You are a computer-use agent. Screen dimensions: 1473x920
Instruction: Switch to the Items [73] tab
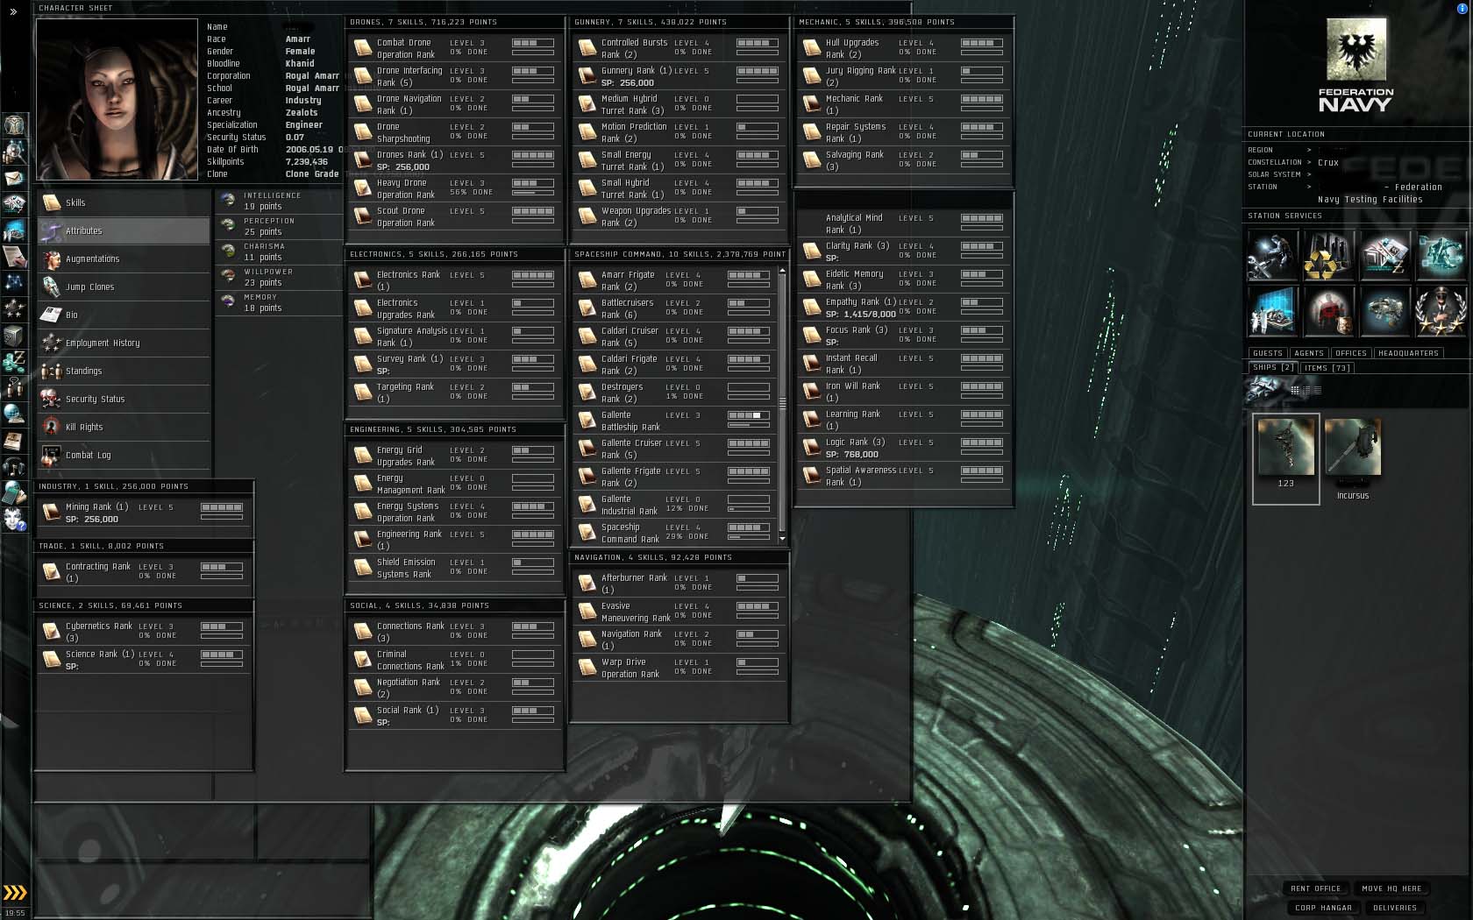click(1327, 368)
